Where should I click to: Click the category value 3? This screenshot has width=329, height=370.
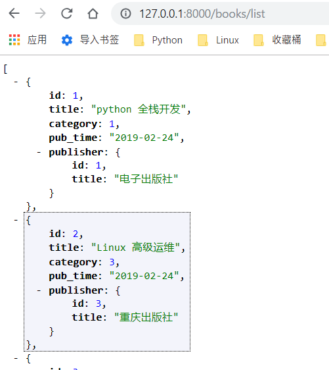coord(112,262)
